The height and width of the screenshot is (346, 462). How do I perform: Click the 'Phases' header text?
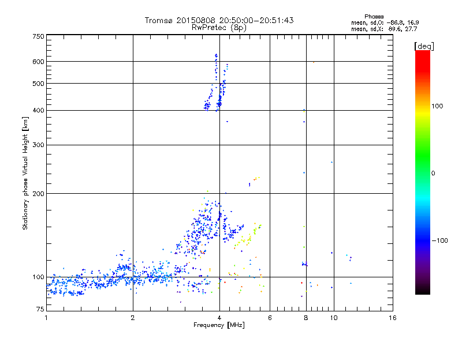tap(374, 17)
